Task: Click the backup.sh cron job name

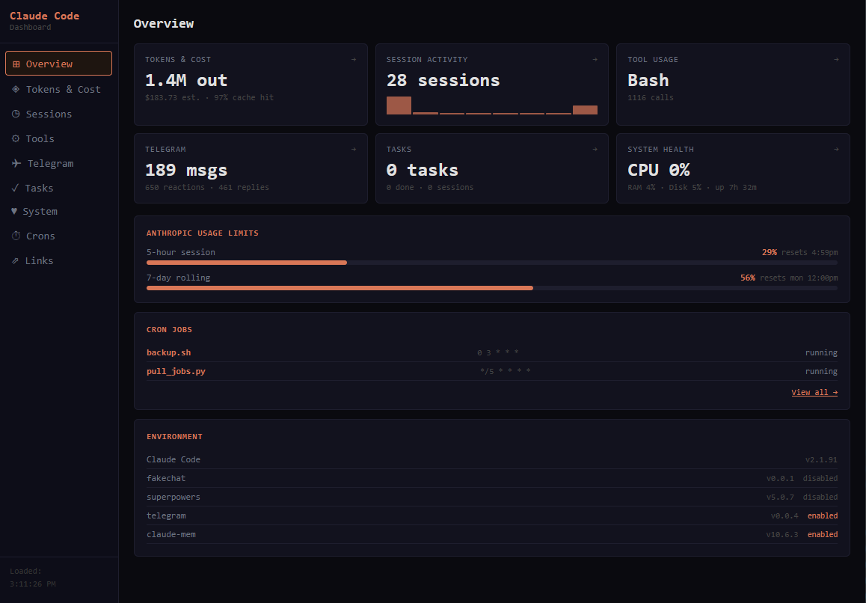Action: coord(168,352)
